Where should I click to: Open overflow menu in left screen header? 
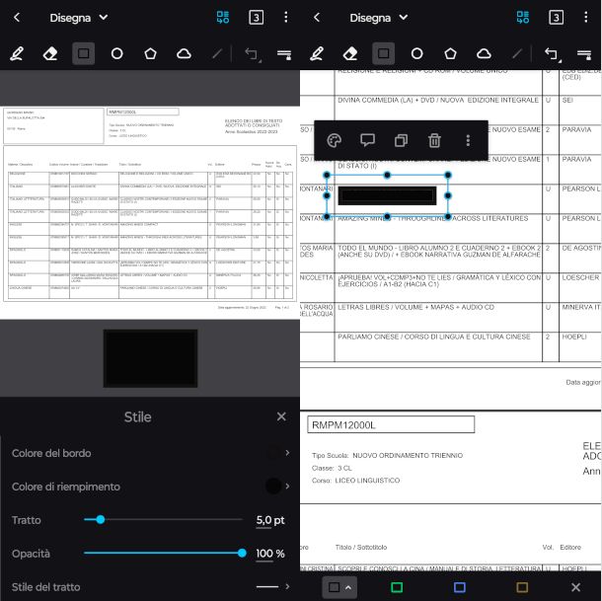(x=285, y=18)
